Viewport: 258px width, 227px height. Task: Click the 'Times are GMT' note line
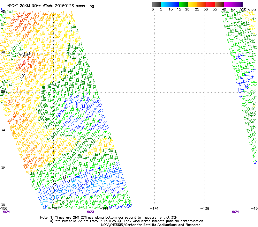pos(109,218)
